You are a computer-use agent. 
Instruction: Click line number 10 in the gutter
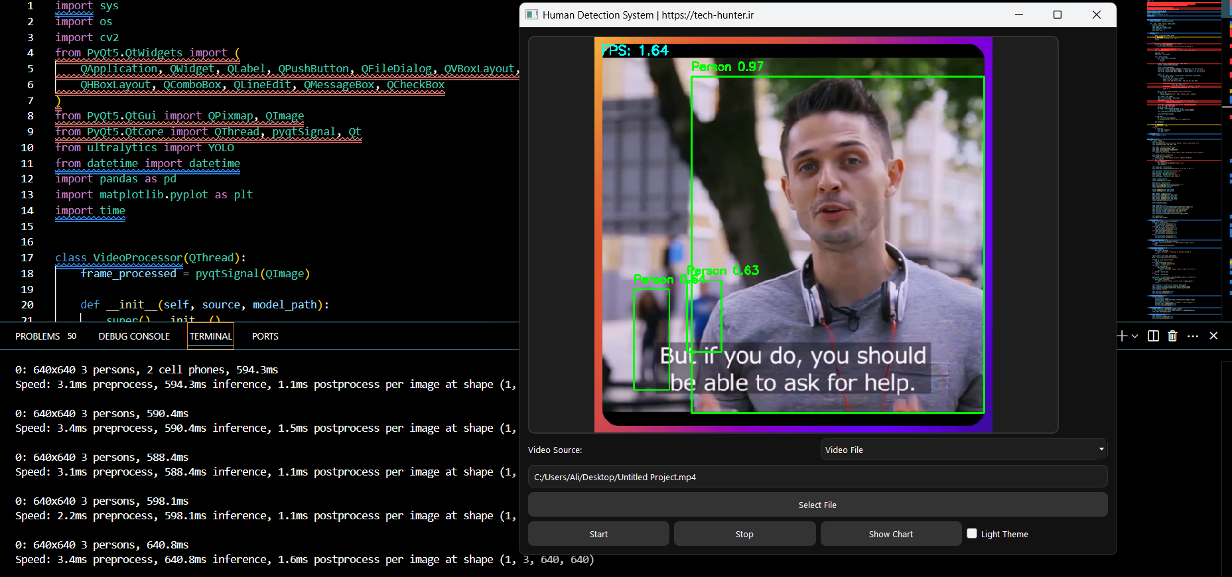coord(27,147)
